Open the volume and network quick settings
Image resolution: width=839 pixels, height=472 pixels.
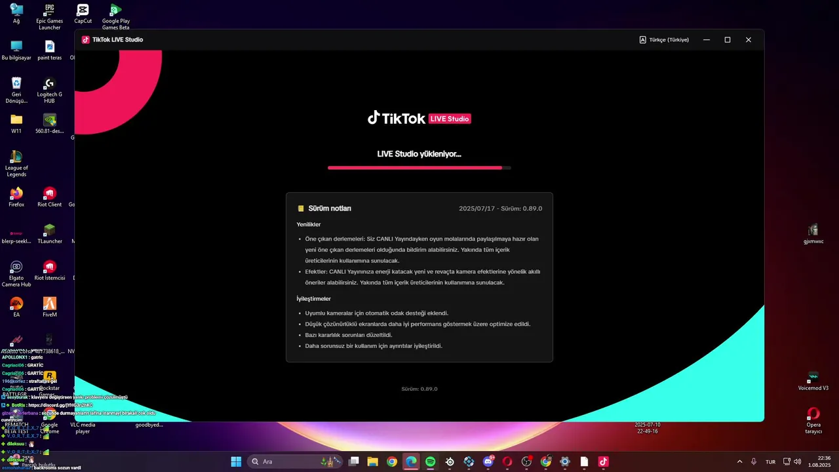click(x=792, y=462)
